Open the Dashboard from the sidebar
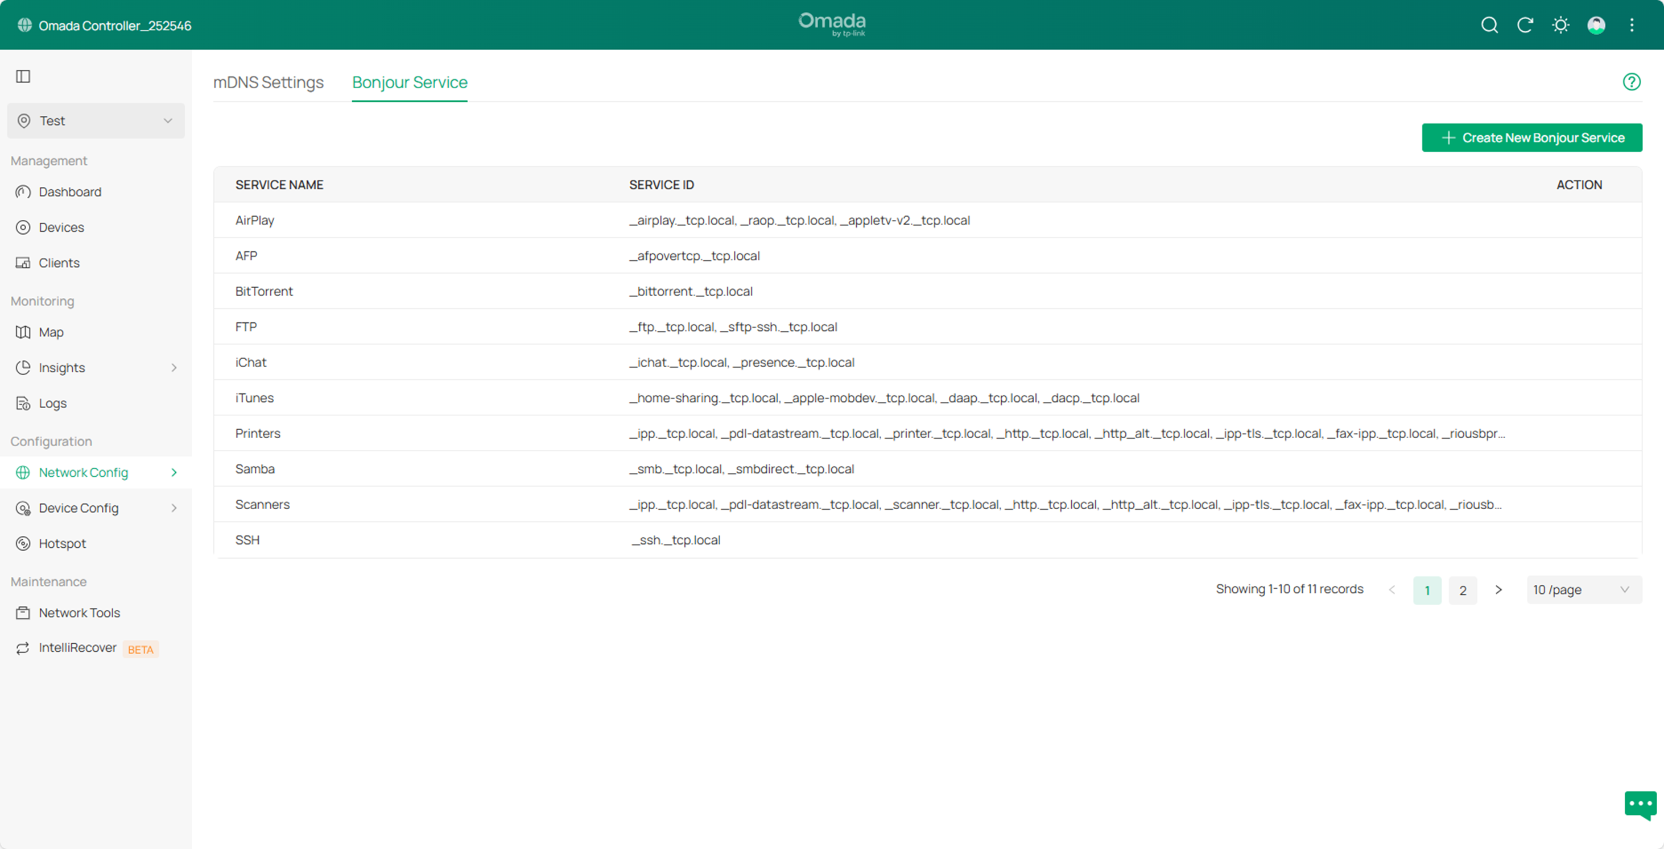This screenshot has width=1664, height=849. point(70,192)
